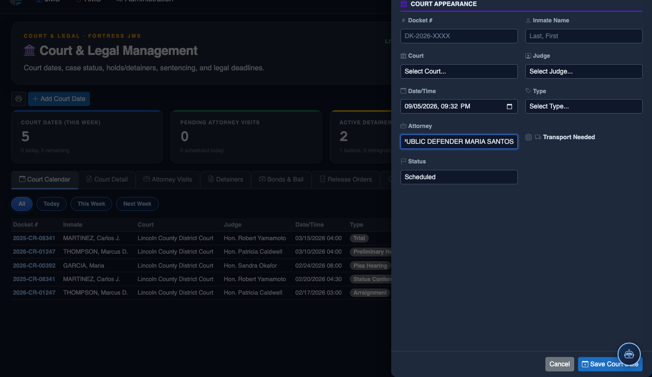The width and height of the screenshot is (652, 377).
Task: Click date cell 03/15/2026 04:00
Action: [x=319, y=238]
